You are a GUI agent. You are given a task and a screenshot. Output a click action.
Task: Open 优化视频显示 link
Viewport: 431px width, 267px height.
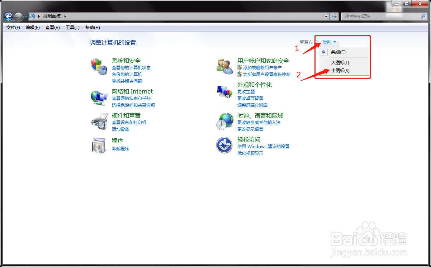250,153
